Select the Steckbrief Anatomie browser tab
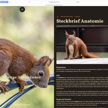Viewport: 108px width, 108px height. pos(54,5)
